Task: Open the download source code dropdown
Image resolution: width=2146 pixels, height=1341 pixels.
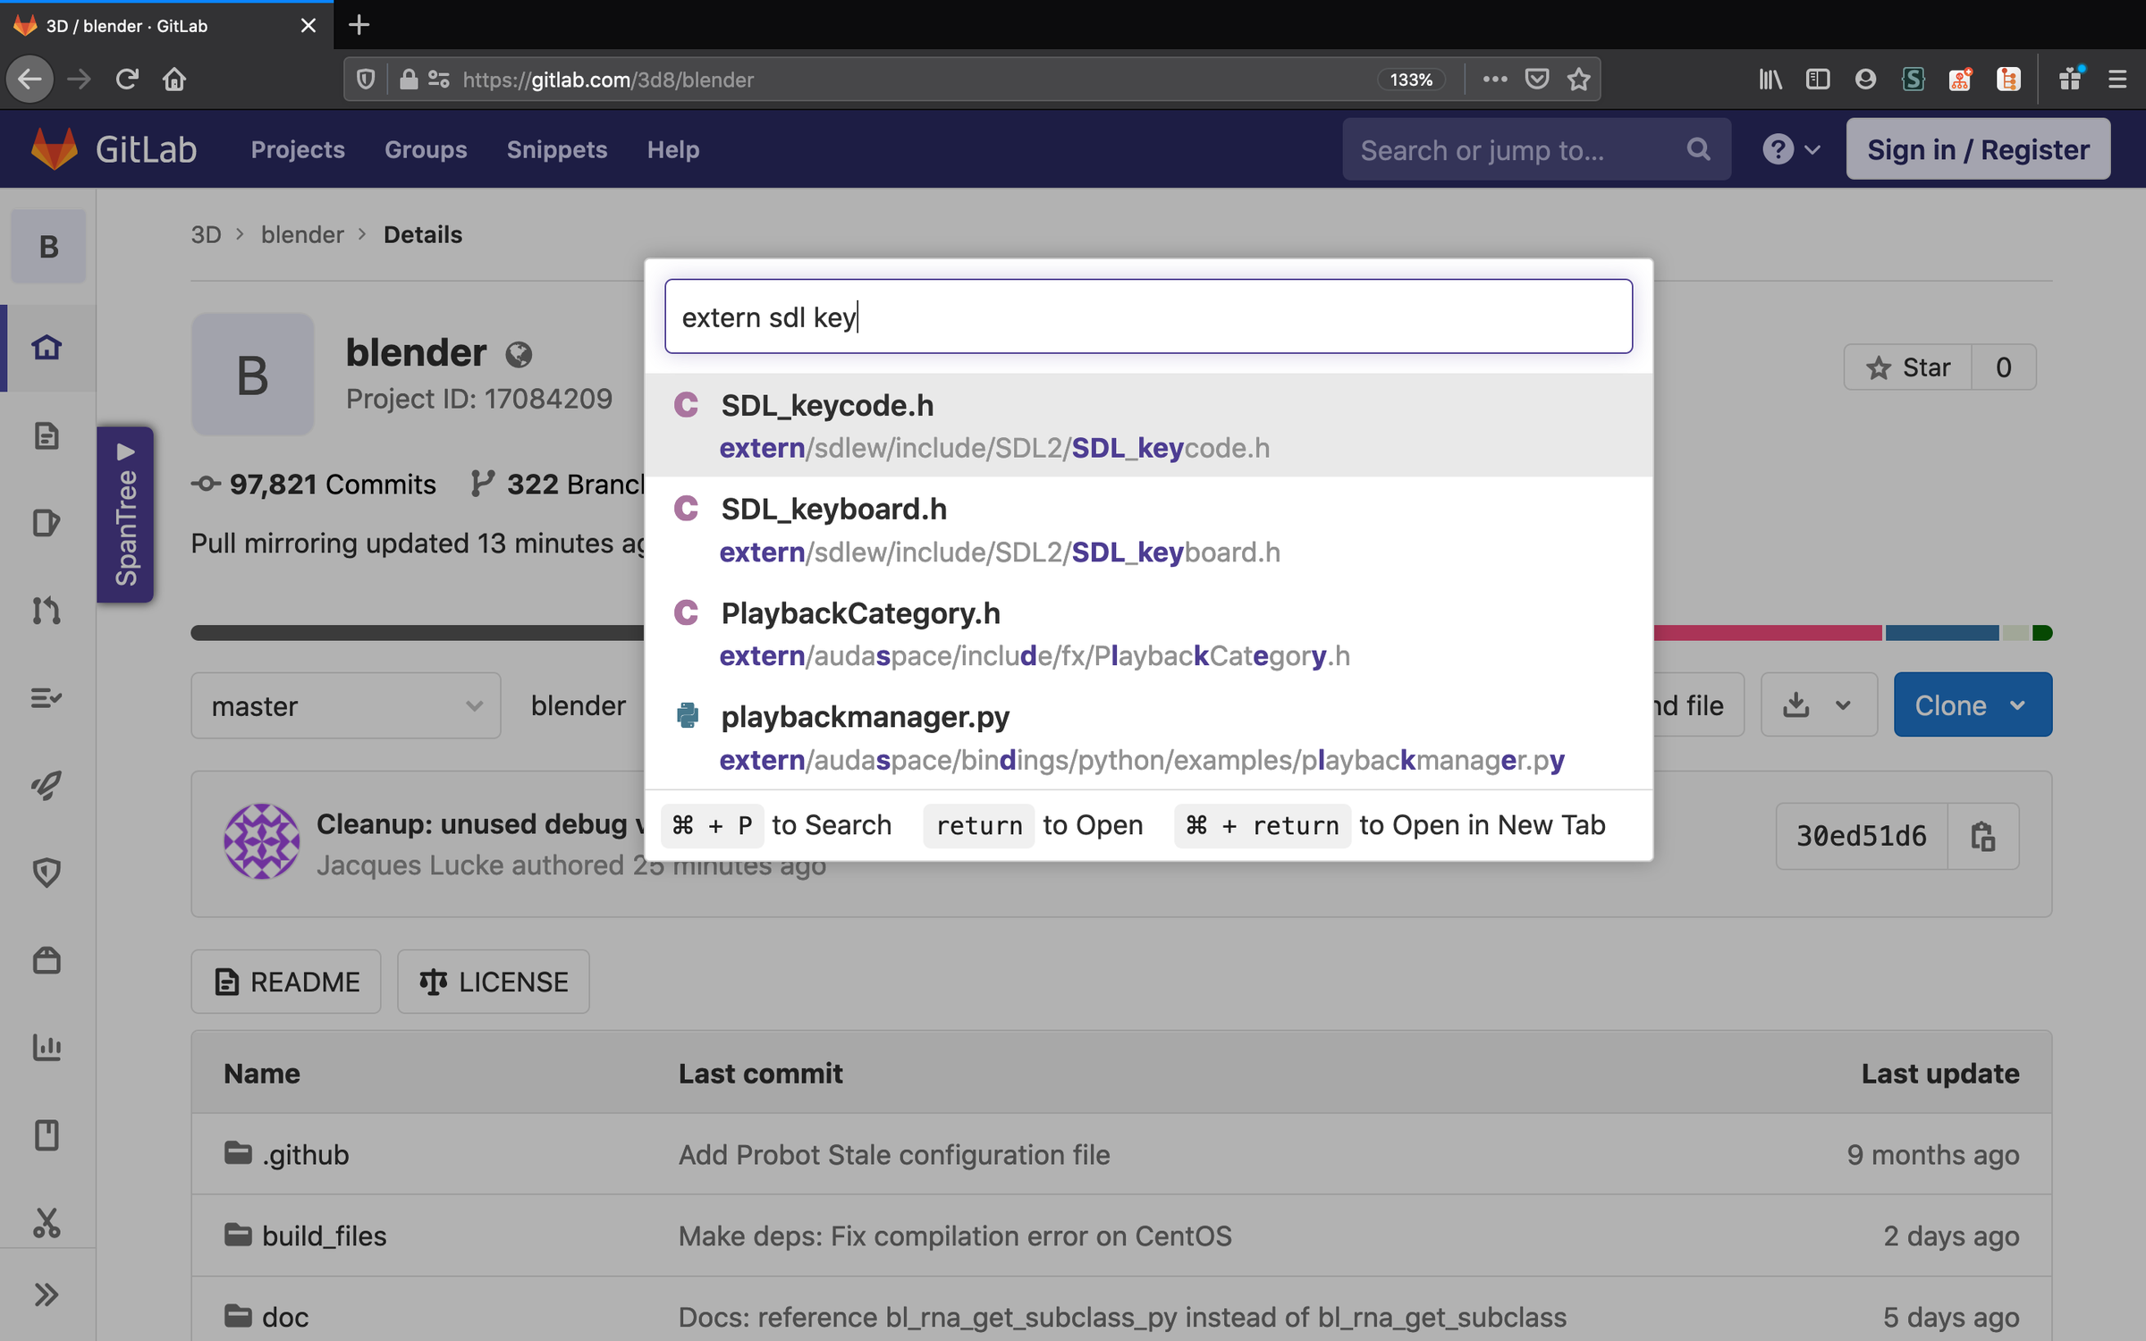Action: (1818, 705)
